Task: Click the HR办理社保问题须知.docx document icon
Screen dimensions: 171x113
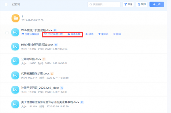Action: 15,47
